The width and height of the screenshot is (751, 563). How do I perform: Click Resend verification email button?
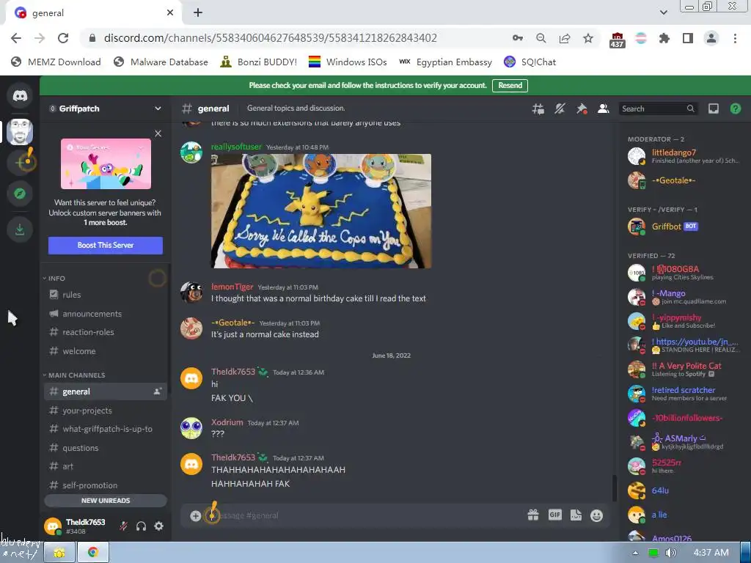[x=510, y=86]
